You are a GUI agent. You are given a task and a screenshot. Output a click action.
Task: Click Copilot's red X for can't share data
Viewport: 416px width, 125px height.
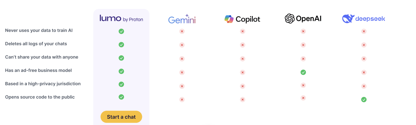coord(243,59)
